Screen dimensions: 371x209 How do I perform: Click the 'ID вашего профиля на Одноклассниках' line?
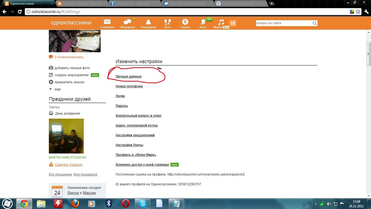(158, 184)
